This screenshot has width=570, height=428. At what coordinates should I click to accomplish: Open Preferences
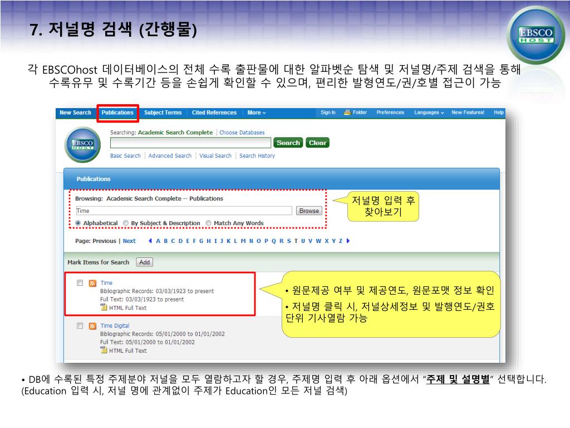390,113
